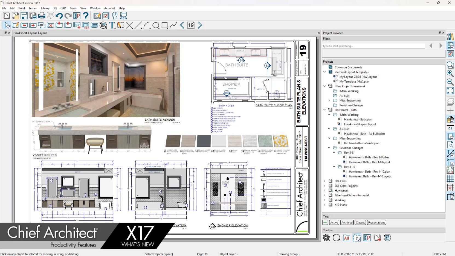This screenshot has width=455, height=256.
Task: Toggle the show current project folder filter
Action: [357, 238]
